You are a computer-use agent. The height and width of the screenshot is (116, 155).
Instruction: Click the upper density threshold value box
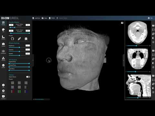click(x=28, y=31)
